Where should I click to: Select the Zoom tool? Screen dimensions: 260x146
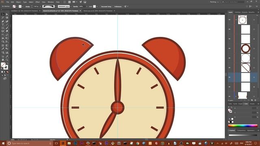click(x=7, y=60)
